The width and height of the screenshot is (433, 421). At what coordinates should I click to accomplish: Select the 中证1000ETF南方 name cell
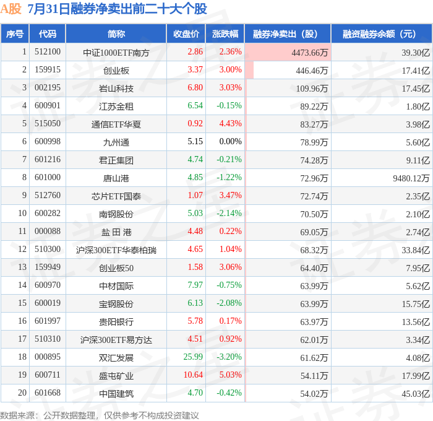116,53
